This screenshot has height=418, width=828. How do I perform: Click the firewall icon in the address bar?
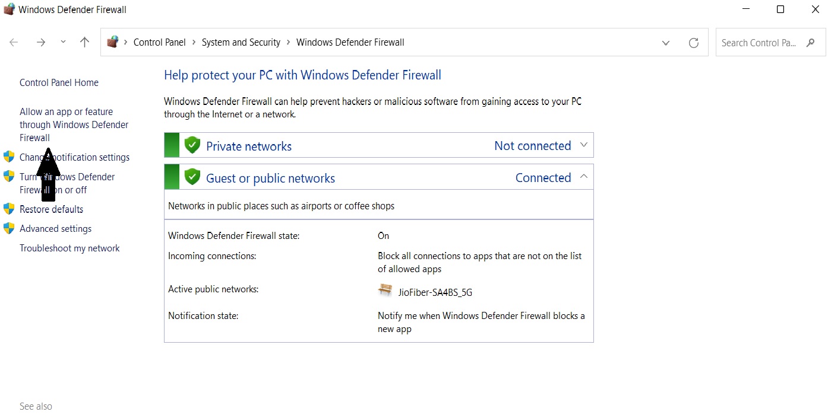pos(112,42)
